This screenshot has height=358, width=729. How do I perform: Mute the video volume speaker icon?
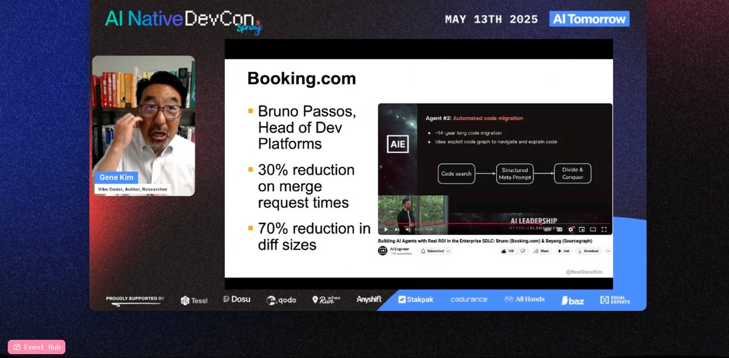(407, 229)
